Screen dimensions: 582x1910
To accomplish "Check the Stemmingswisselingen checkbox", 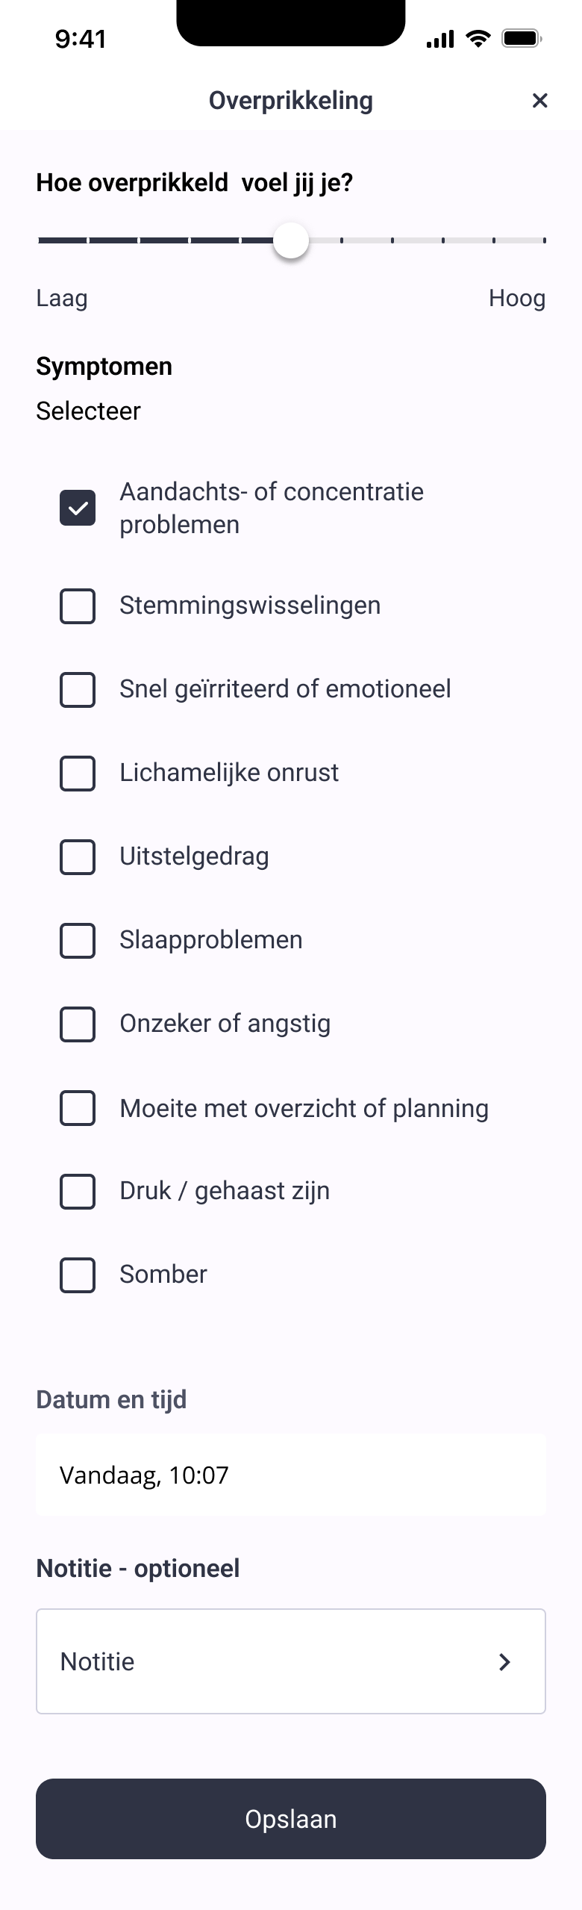I will pos(78,606).
